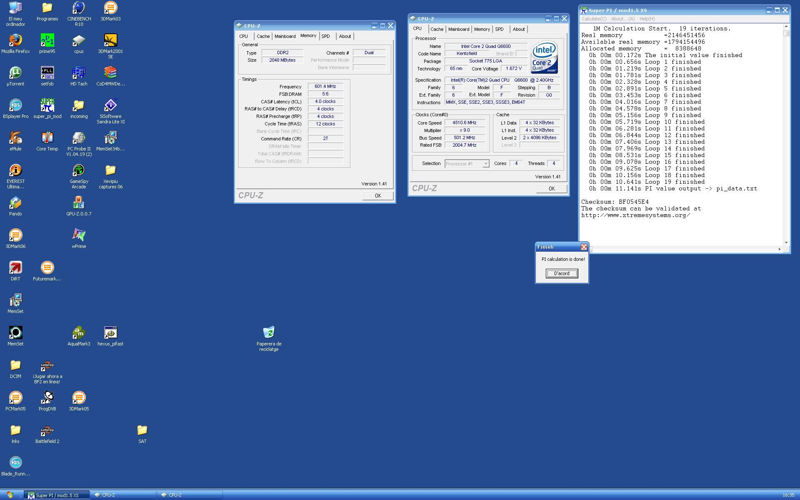800x500 pixels.
Task: Open the Mozilla Firefox desktop icon
Action: (x=15, y=40)
